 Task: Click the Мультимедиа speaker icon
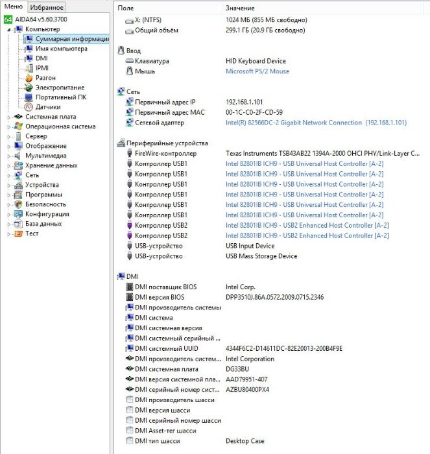pos(18,156)
